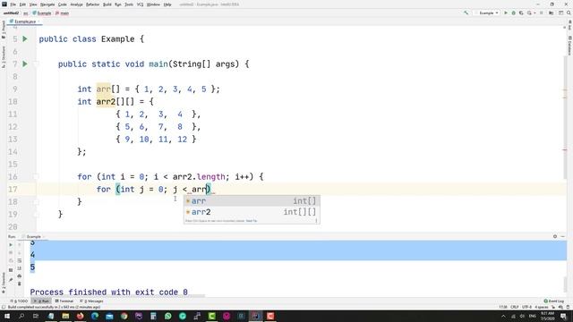Open the TODO tool window tab
The width and height of the screenshot is (573, 322).
point(19,301)
